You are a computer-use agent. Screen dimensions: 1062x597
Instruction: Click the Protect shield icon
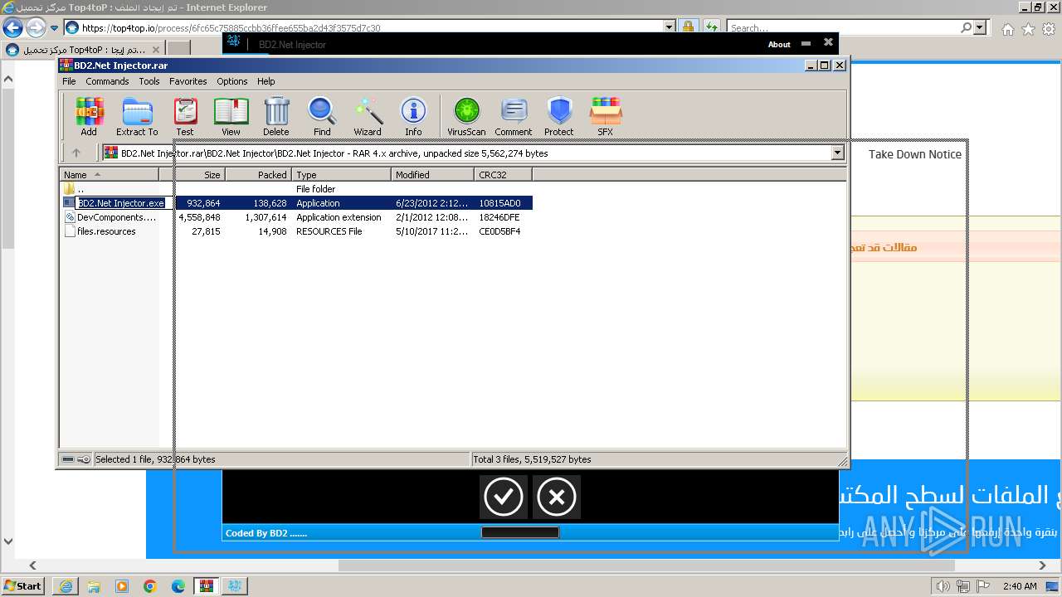[559, 116]
